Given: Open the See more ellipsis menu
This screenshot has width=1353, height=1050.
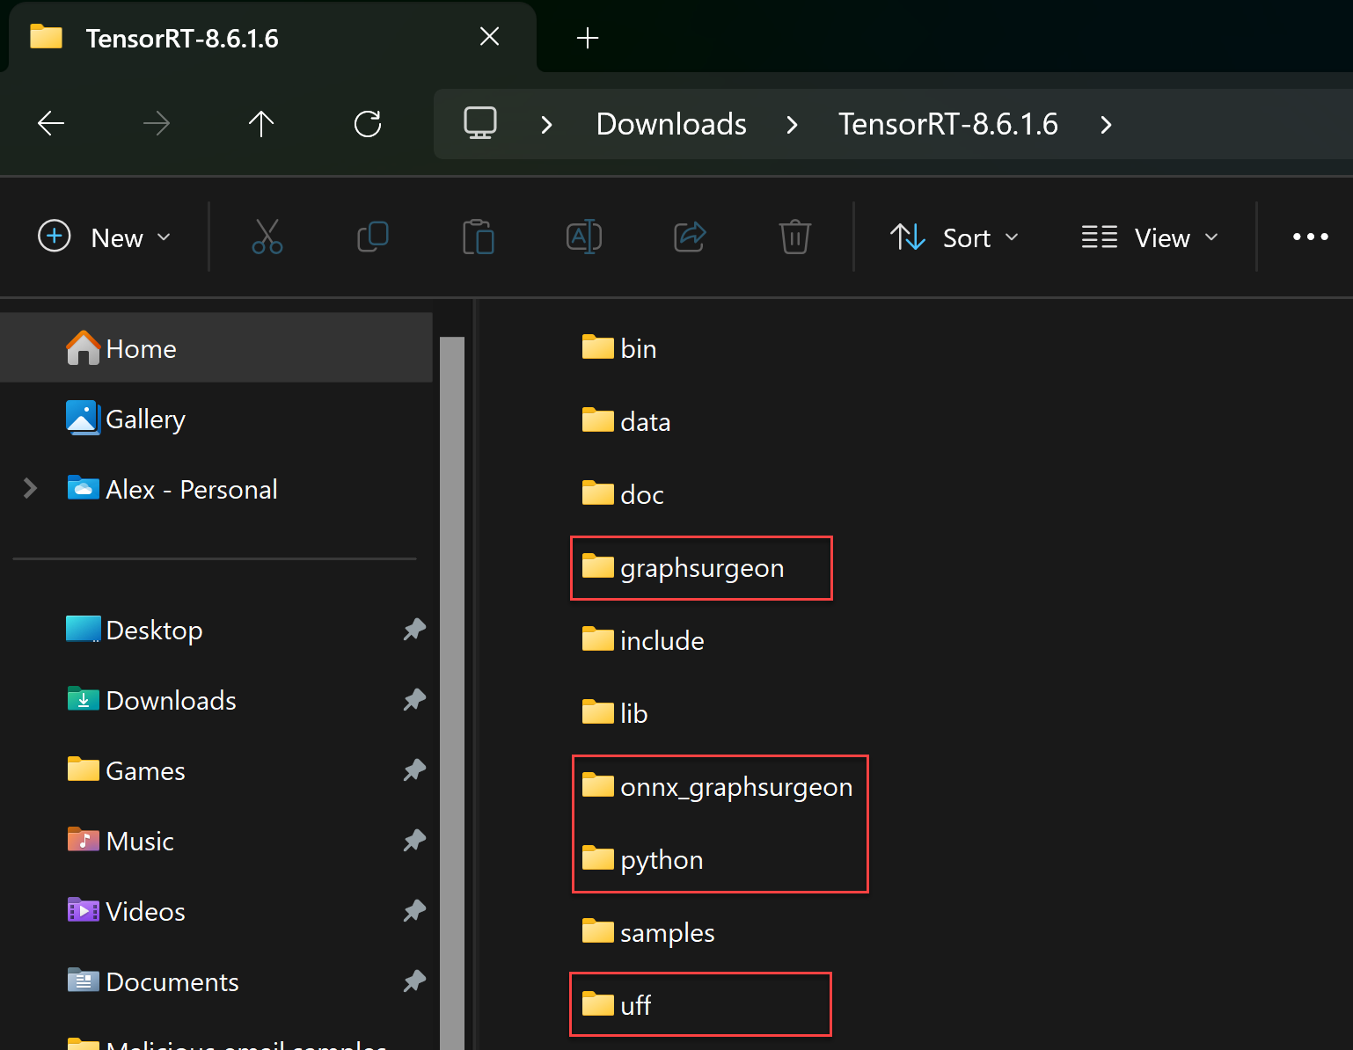Looking at the screenshot, I should click(1311, 237).
